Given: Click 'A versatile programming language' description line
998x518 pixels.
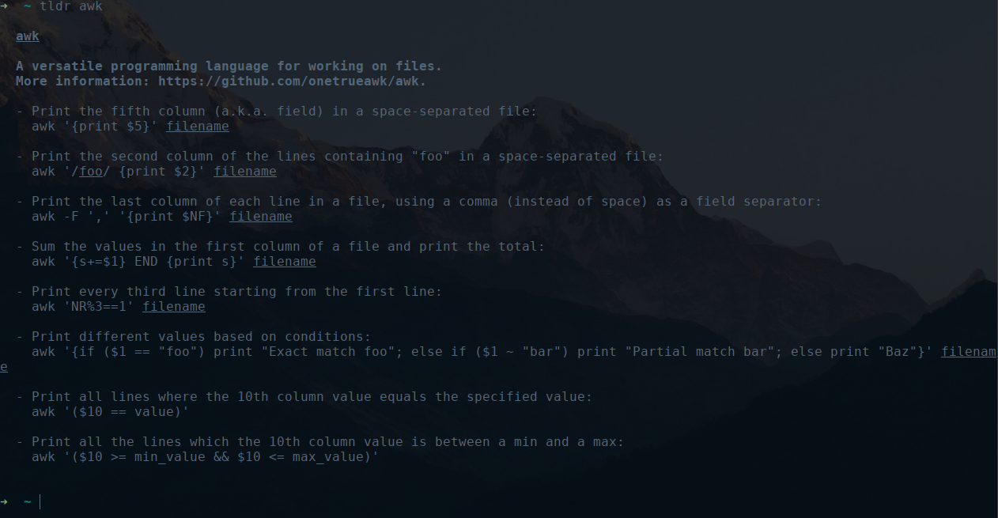Looking at the screenshot, I should [229, 66].
